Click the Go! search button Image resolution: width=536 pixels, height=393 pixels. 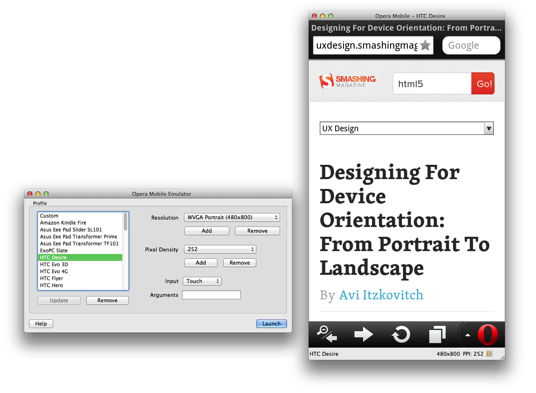click(x=482, y=83)
